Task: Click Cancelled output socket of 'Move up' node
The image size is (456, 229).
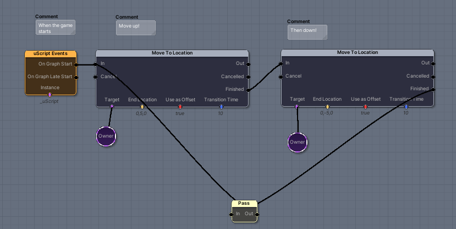Action: coord(249,77)
